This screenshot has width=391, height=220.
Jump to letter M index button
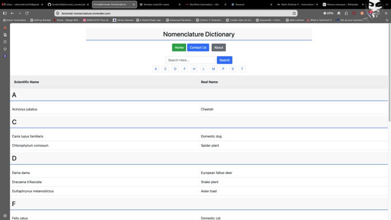[x=213, y=69]
